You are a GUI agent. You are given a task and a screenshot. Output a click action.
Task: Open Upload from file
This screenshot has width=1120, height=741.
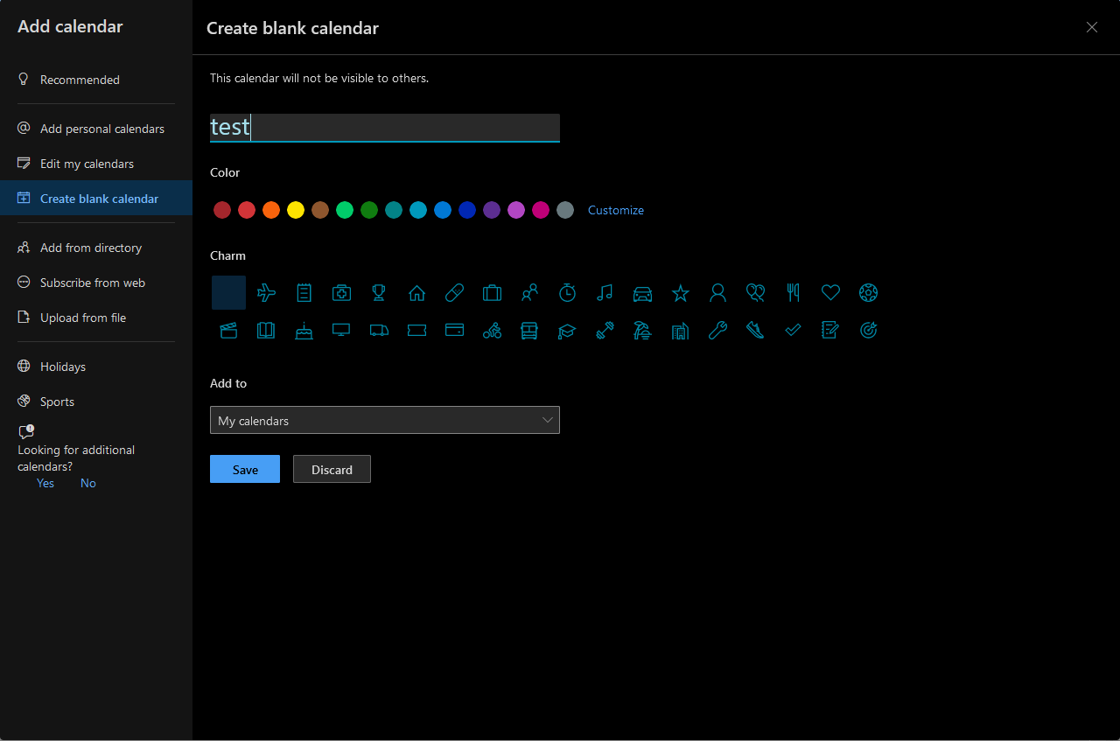(96, 318)
